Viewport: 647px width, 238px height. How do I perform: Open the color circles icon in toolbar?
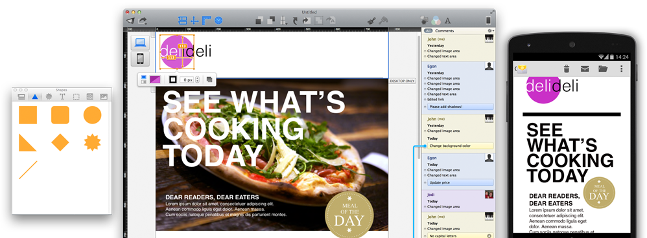(x=436, y=20)
